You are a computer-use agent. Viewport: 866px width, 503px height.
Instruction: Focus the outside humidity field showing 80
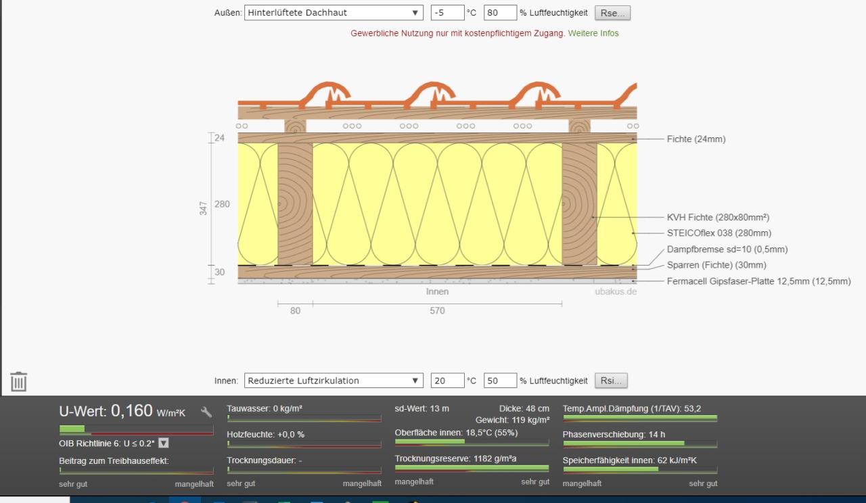coord(500,13)
